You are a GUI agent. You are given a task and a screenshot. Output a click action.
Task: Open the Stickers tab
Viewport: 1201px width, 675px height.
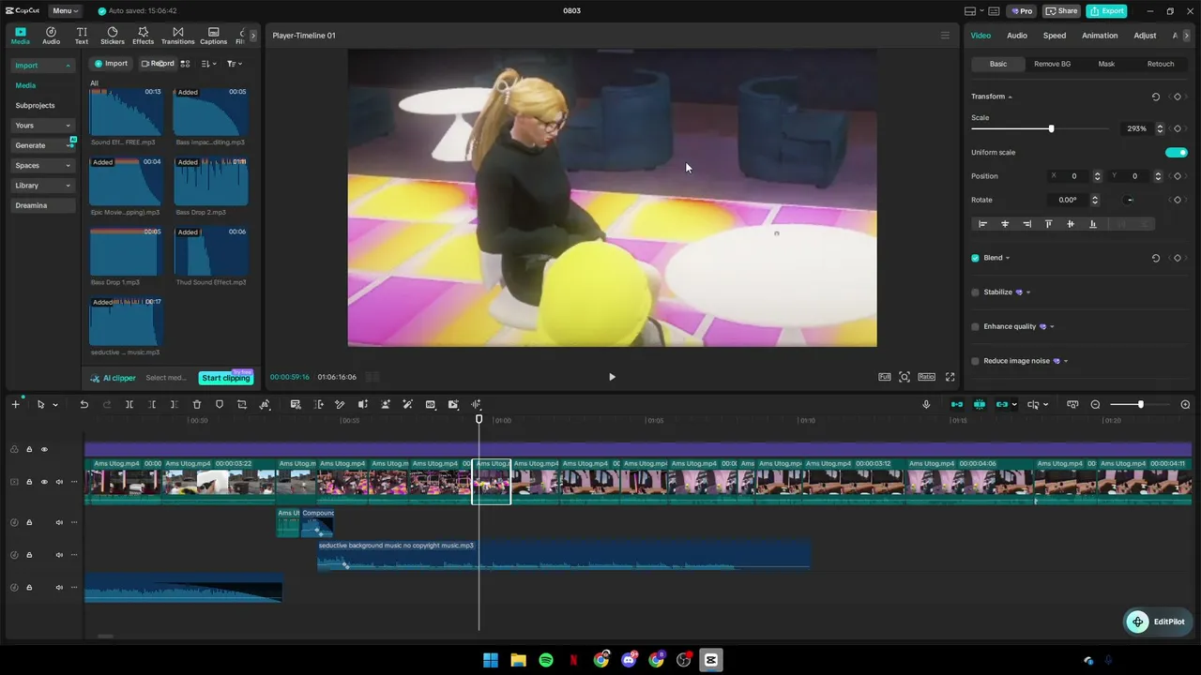coord(113,36)
